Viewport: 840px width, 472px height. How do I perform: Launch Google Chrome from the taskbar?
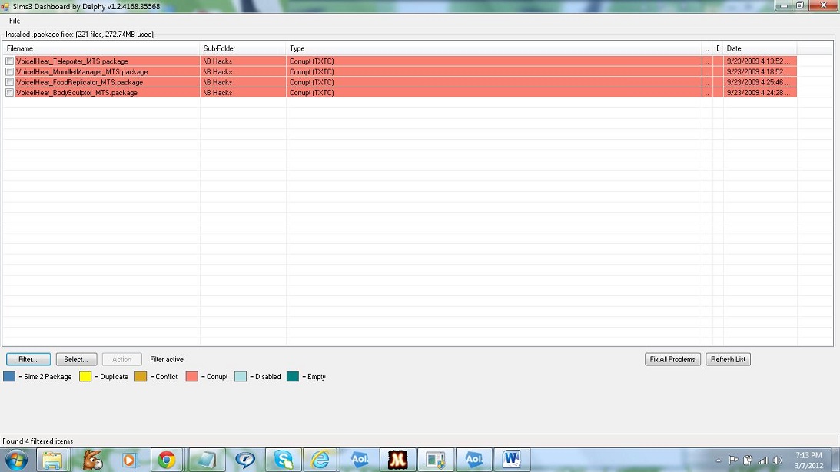pyautogui.click(x=165, y=459)
